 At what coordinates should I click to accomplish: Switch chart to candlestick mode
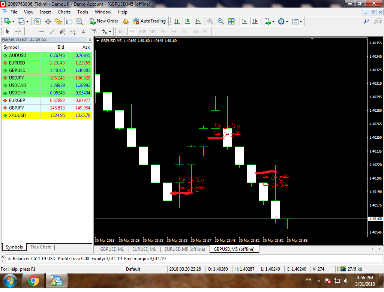pyautogui.click(x=187, y=21)
